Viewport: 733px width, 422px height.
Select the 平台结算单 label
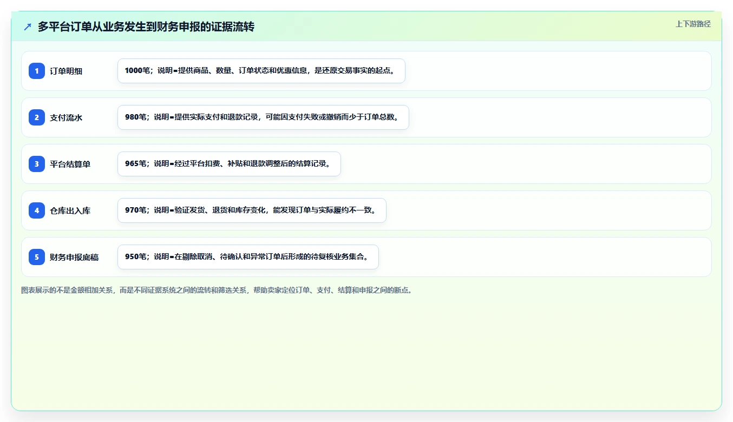[70, 164]
